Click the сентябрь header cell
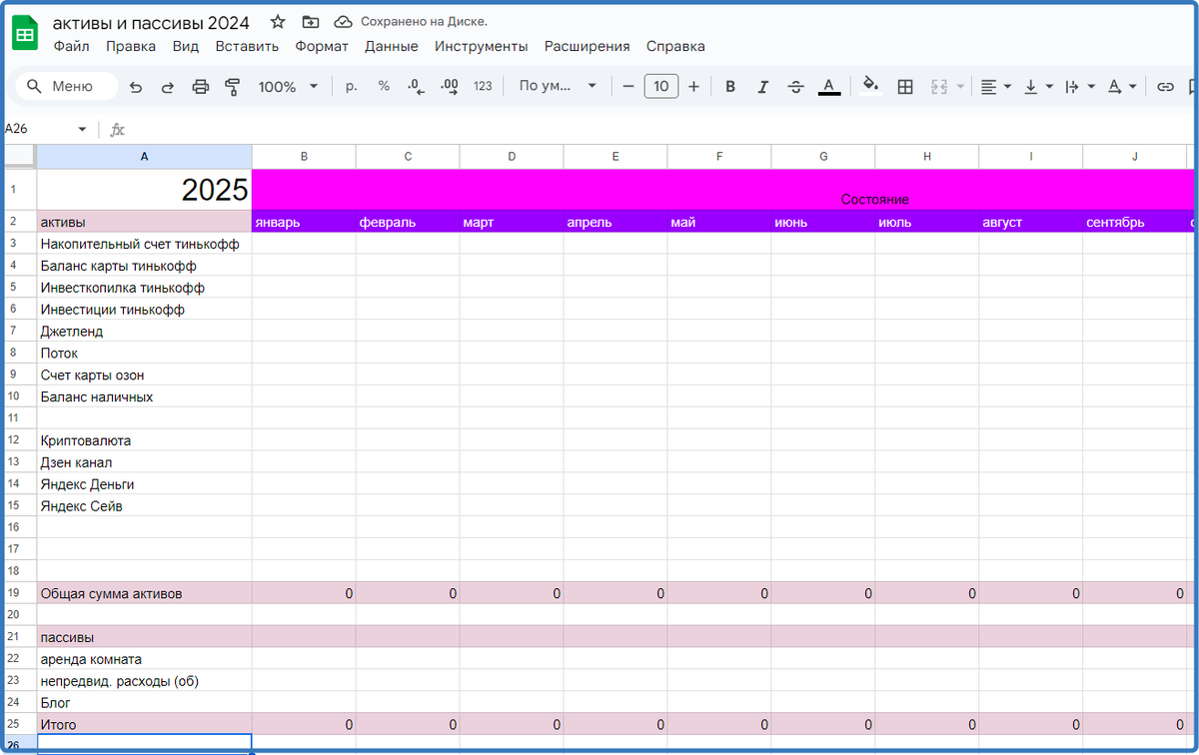Viewport: 1199px width, 755px height. pos(1134,222)
